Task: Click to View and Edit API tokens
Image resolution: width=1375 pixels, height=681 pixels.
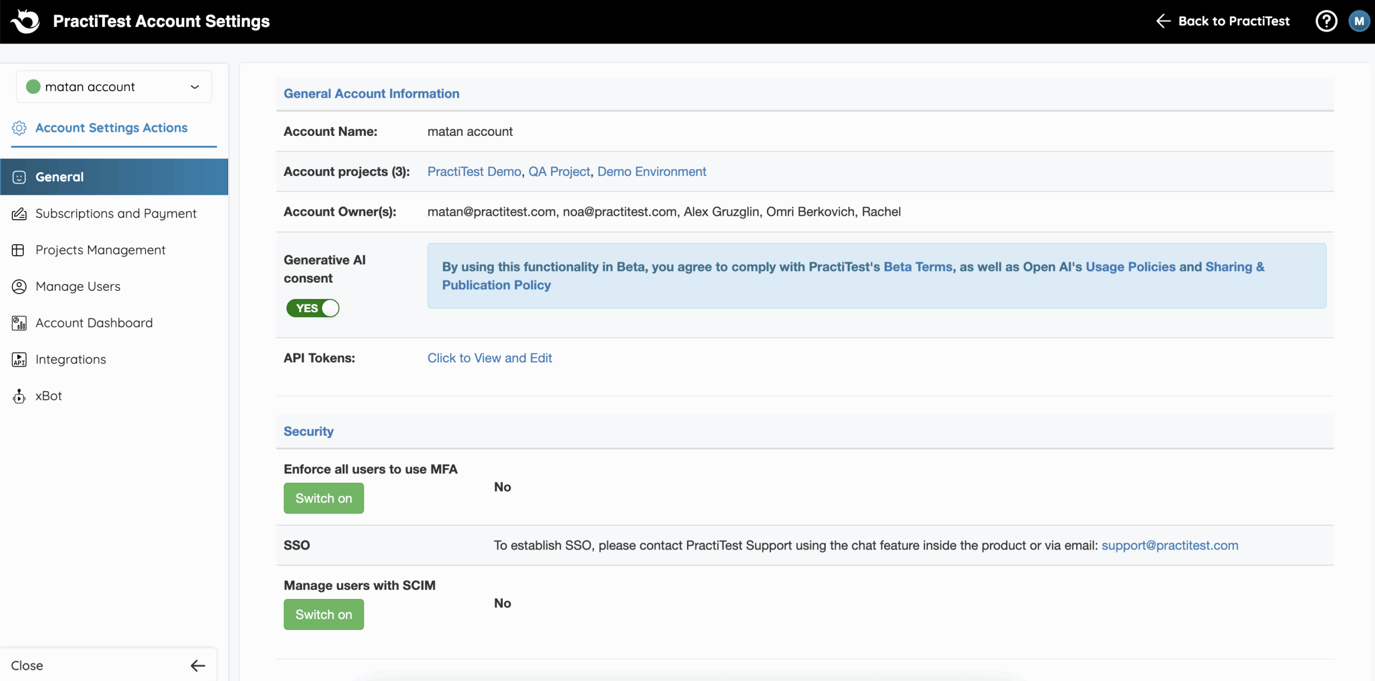Action: click(x=489, y=358)
